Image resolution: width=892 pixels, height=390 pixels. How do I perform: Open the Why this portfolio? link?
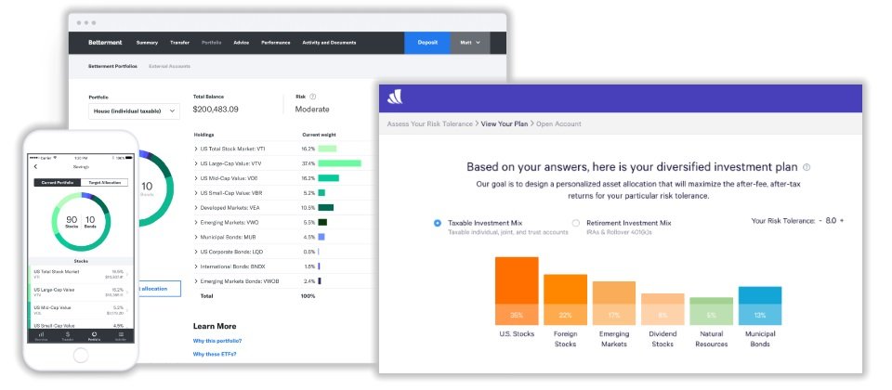point(217,341)
